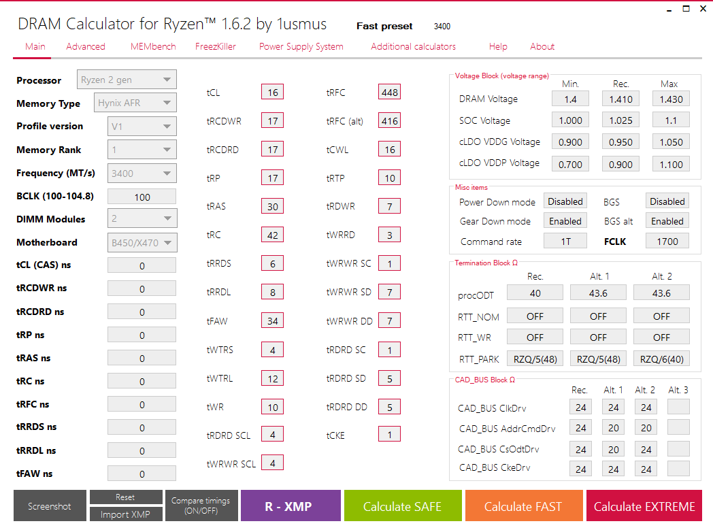Click the Import XMP button
713x530 pixels.
(x=125, y=514)
